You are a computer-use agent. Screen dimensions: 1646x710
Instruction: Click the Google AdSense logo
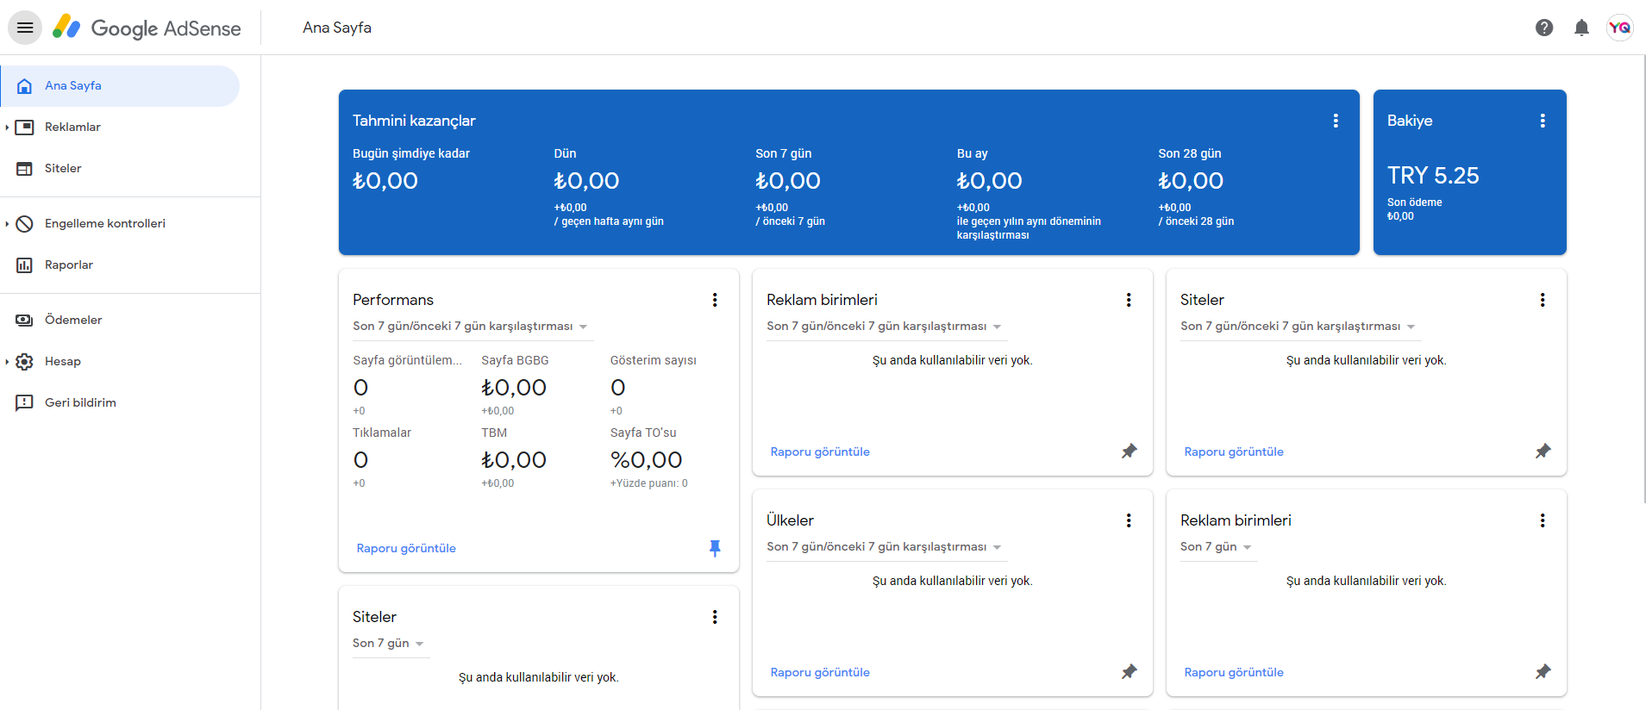click(147, 28)
